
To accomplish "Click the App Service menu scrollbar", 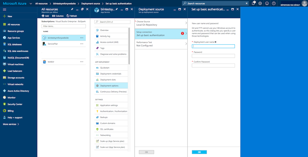I will pos(129,46).
